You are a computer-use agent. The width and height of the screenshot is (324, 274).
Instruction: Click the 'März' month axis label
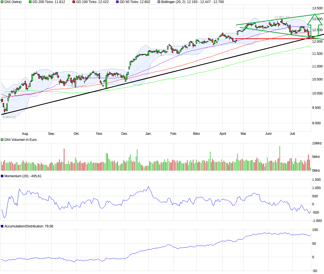click(x=196, y=134)
